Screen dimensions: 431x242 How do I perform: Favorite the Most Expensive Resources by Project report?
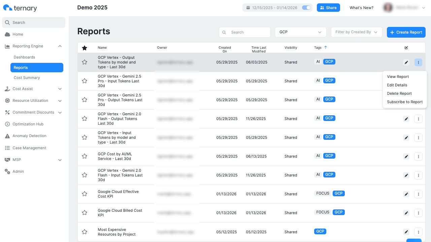tap(85, 232)
